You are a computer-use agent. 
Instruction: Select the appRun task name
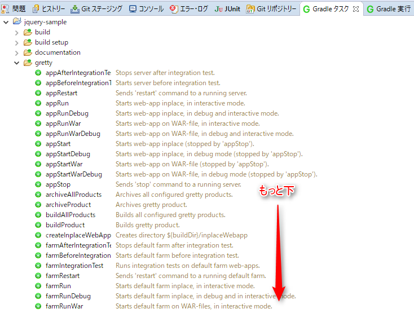point(57,103)
